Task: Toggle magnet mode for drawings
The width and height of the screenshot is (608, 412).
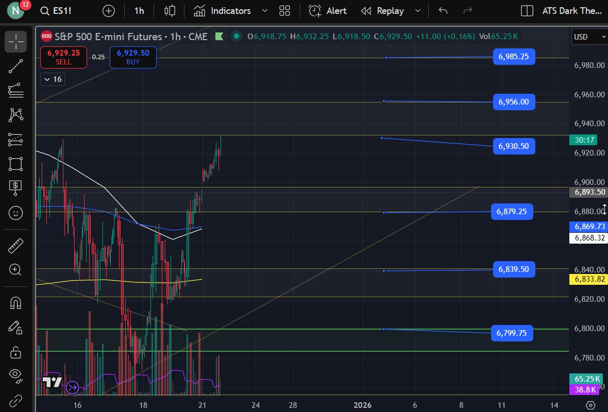Action: (15, 303)
